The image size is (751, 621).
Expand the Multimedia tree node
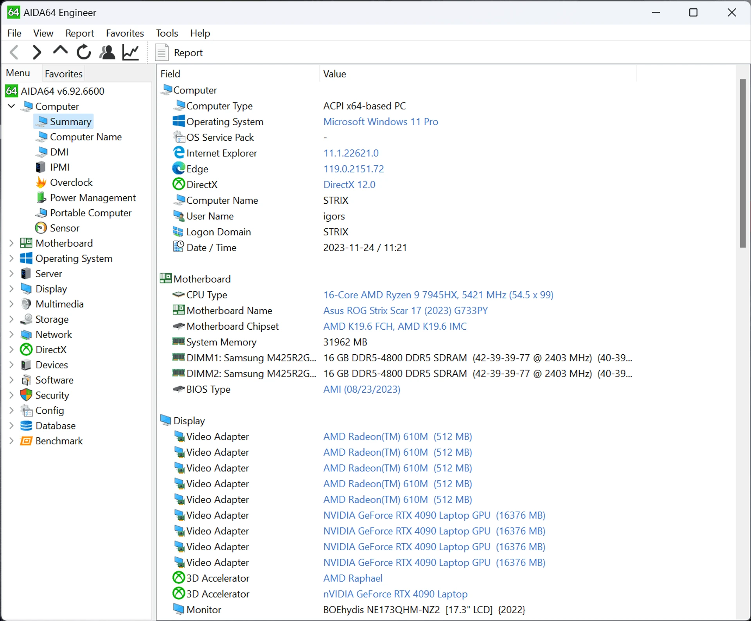11,304
